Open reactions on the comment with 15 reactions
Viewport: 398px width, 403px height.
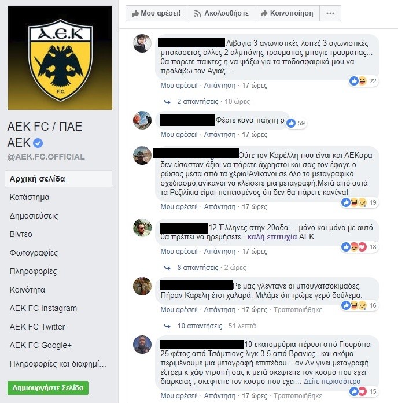[363, 391]
